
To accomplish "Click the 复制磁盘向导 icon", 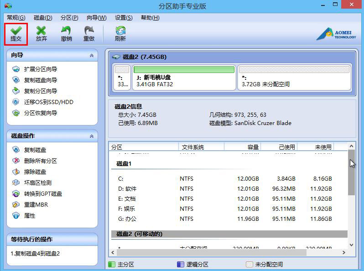I will (16, 80).
